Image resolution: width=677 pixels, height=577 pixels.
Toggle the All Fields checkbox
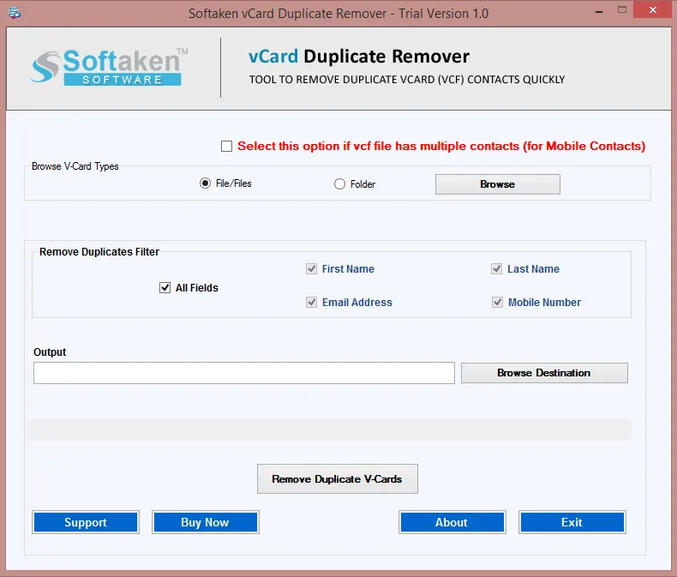point(165,287)
